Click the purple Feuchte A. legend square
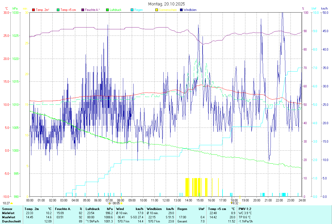The image size is (332, 224). click(x=83, y=10)
